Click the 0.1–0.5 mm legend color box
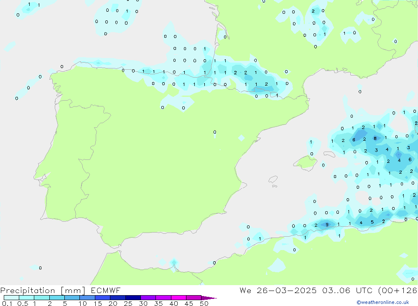The image size is (418, 306). click(x=11, y=298)
